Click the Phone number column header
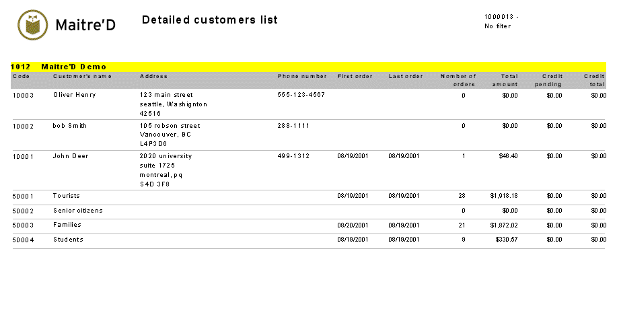Screen dimensions: 617x323 click(x=302, y=76)
